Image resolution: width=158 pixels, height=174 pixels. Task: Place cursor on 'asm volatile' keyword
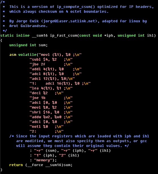click(23, 55)
